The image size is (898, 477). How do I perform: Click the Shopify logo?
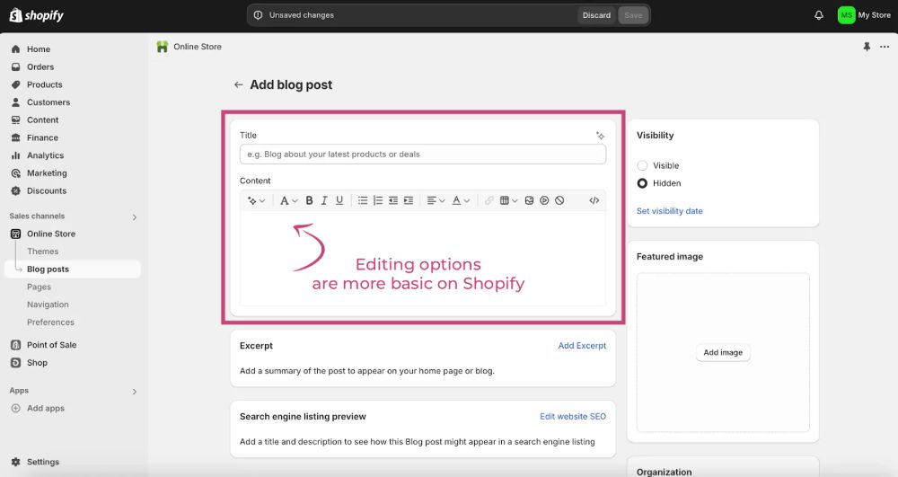(x=36, y=15)
